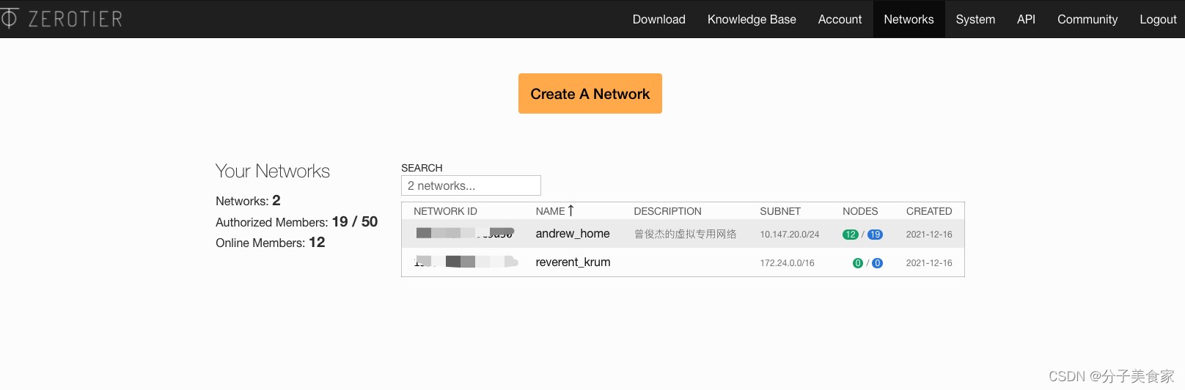1185x390 pixels.
Task: Click the blue 0 authorized badge for reverent_krum
Action: click(x=877, y=263)
